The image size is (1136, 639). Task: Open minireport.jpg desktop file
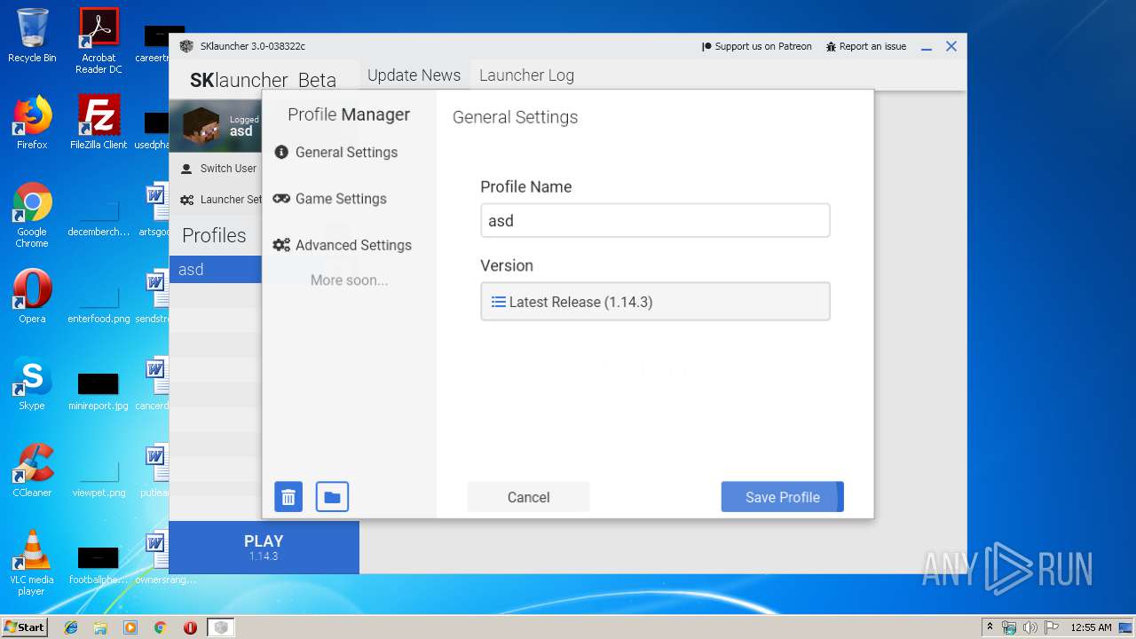coord(99,390)
